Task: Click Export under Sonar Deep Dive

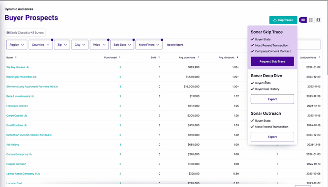Action: pos(272,99)
